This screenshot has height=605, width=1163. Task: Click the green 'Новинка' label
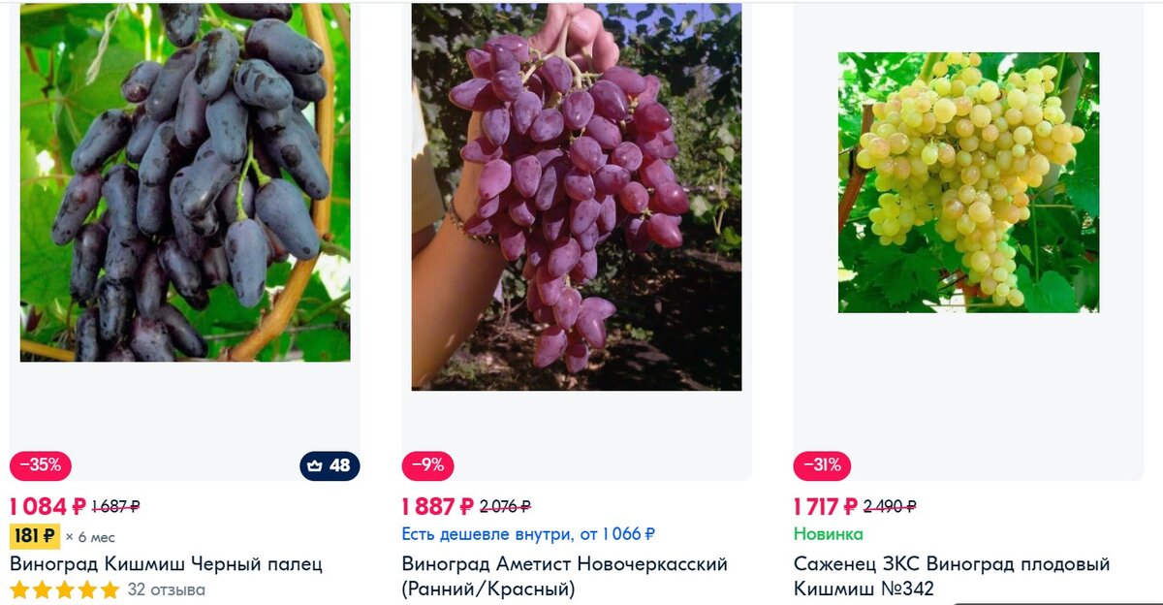click(828, 534)
